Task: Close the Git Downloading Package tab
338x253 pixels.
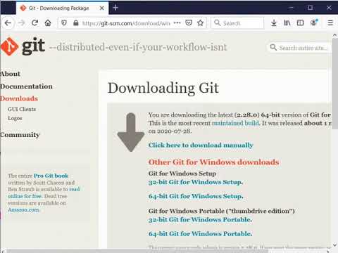Action: 101,8
